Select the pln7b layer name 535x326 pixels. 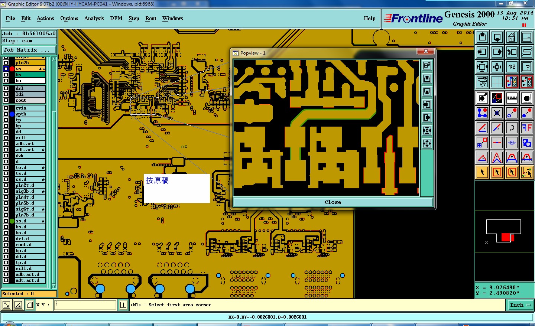click(30, 63)
